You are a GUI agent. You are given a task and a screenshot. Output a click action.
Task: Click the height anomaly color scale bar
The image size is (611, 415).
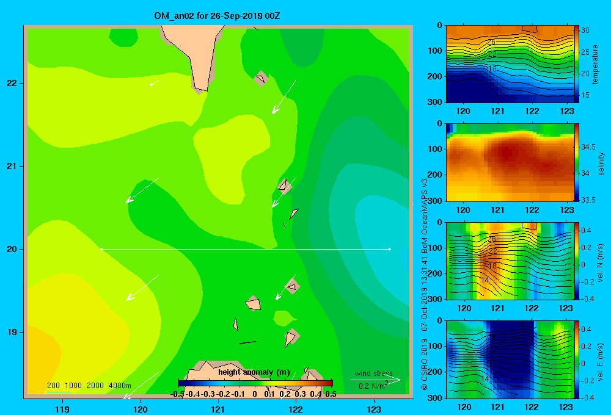click(255, 383)
